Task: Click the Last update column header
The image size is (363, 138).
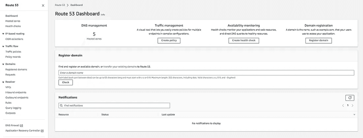Action: coord(168,114)
